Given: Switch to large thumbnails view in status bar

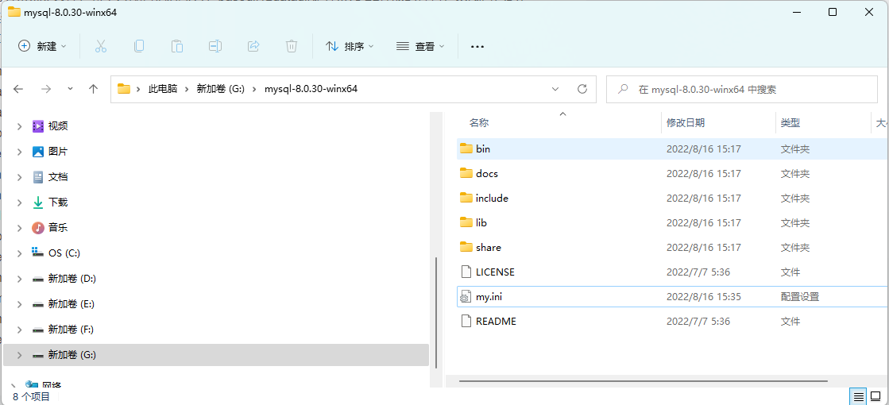Looking at the screenshot, I should point(876,396).
